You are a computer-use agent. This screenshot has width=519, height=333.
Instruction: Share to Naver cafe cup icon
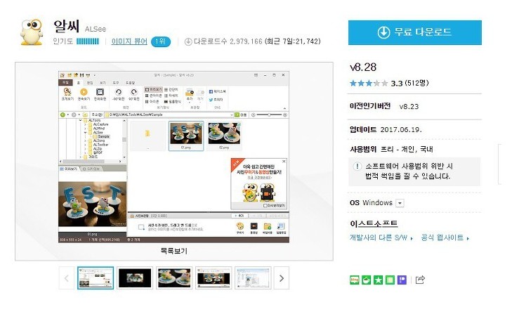(366, 280)
